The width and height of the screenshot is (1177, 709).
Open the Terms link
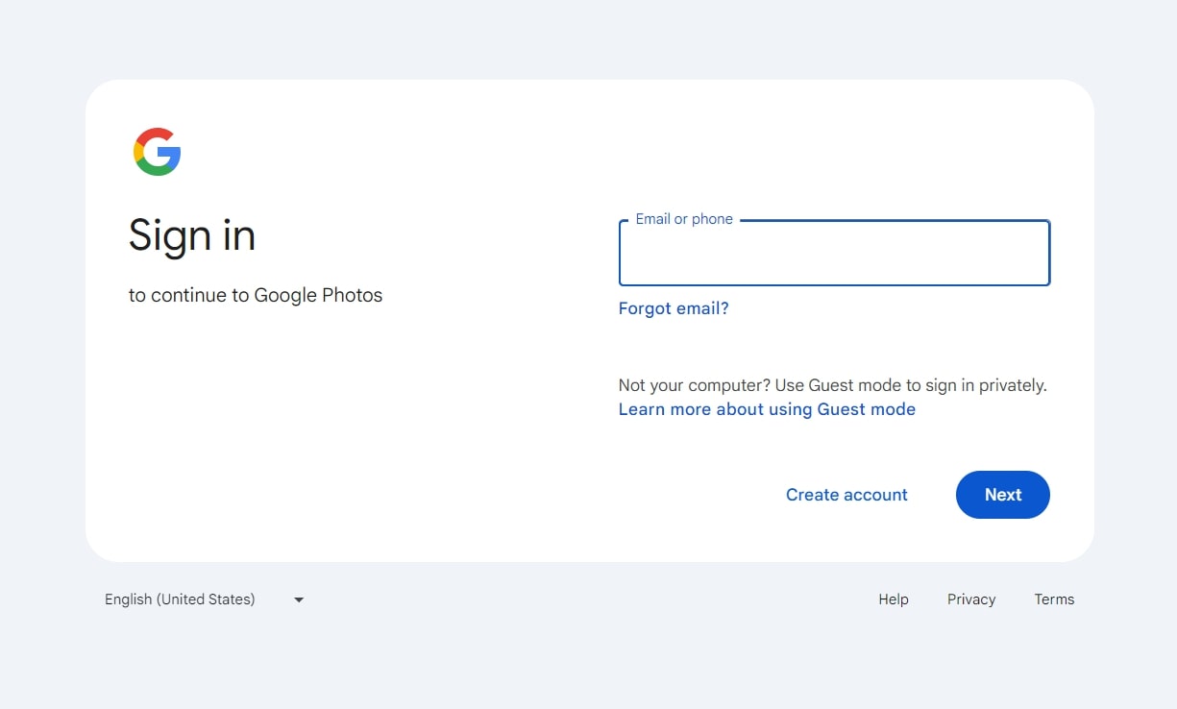coord(1054,599)
